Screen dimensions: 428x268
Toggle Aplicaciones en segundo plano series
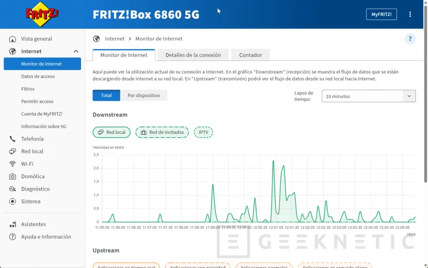click(x=335, y=266)
